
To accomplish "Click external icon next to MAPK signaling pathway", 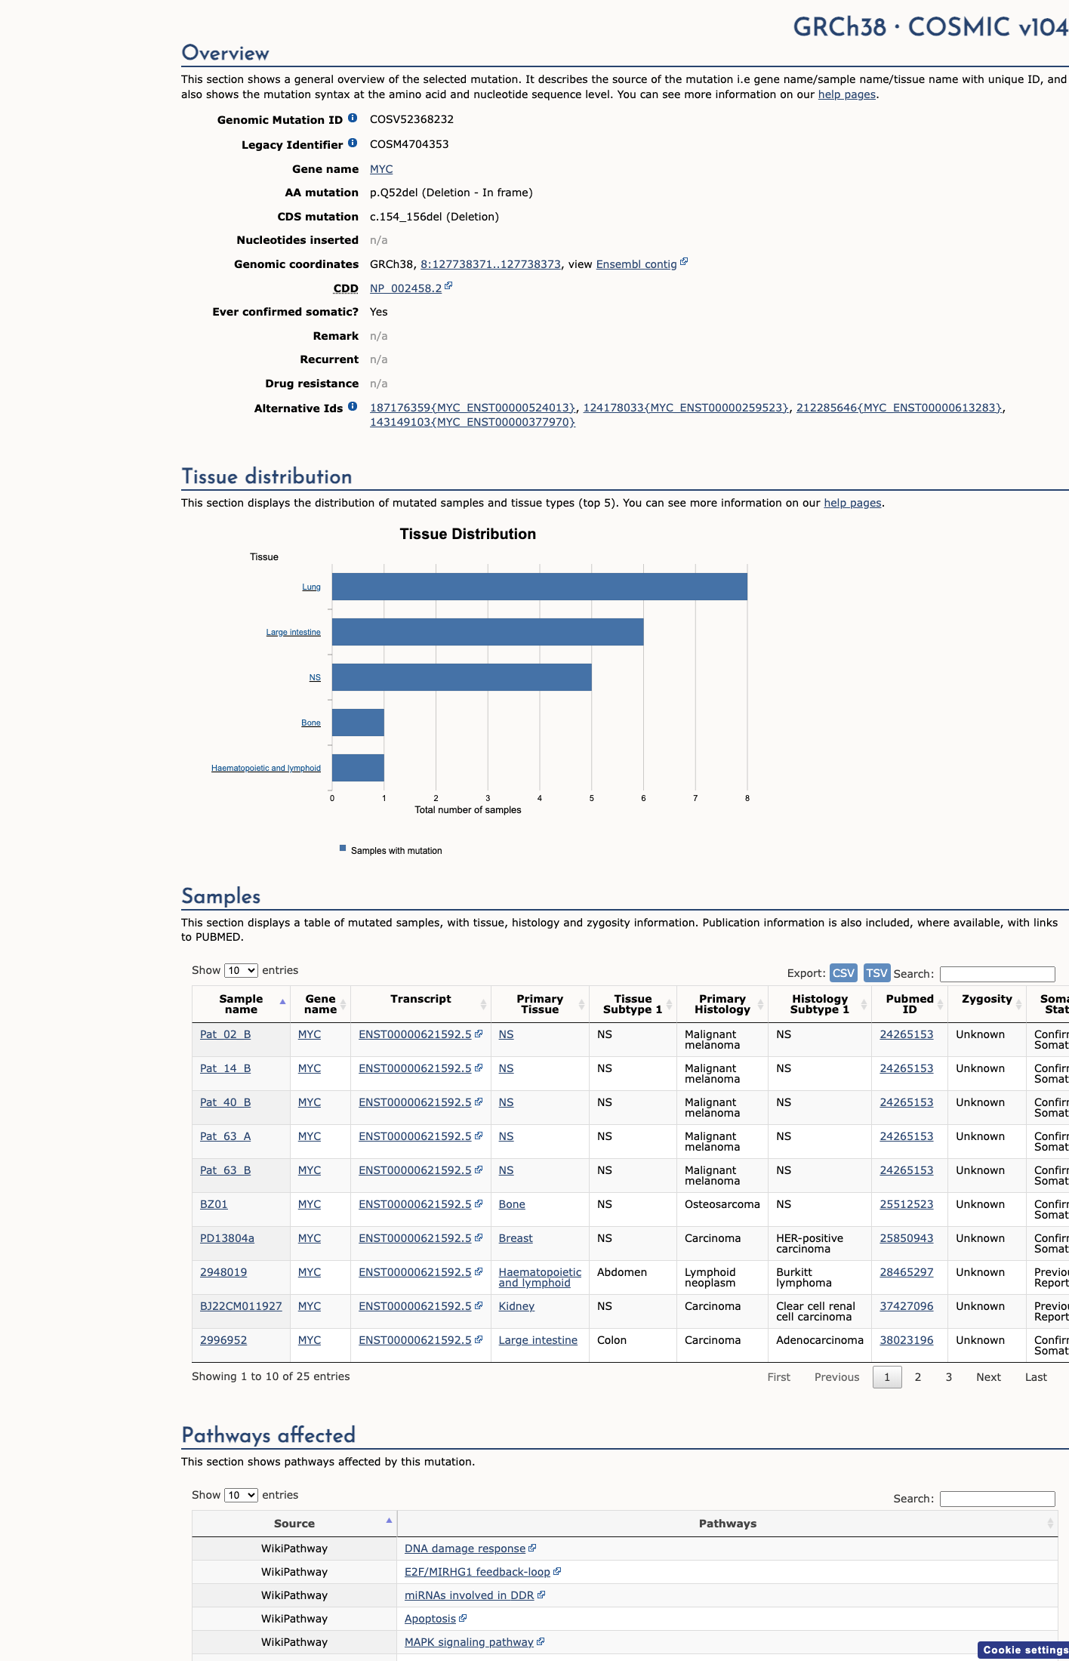I will tap(541, 1641).
